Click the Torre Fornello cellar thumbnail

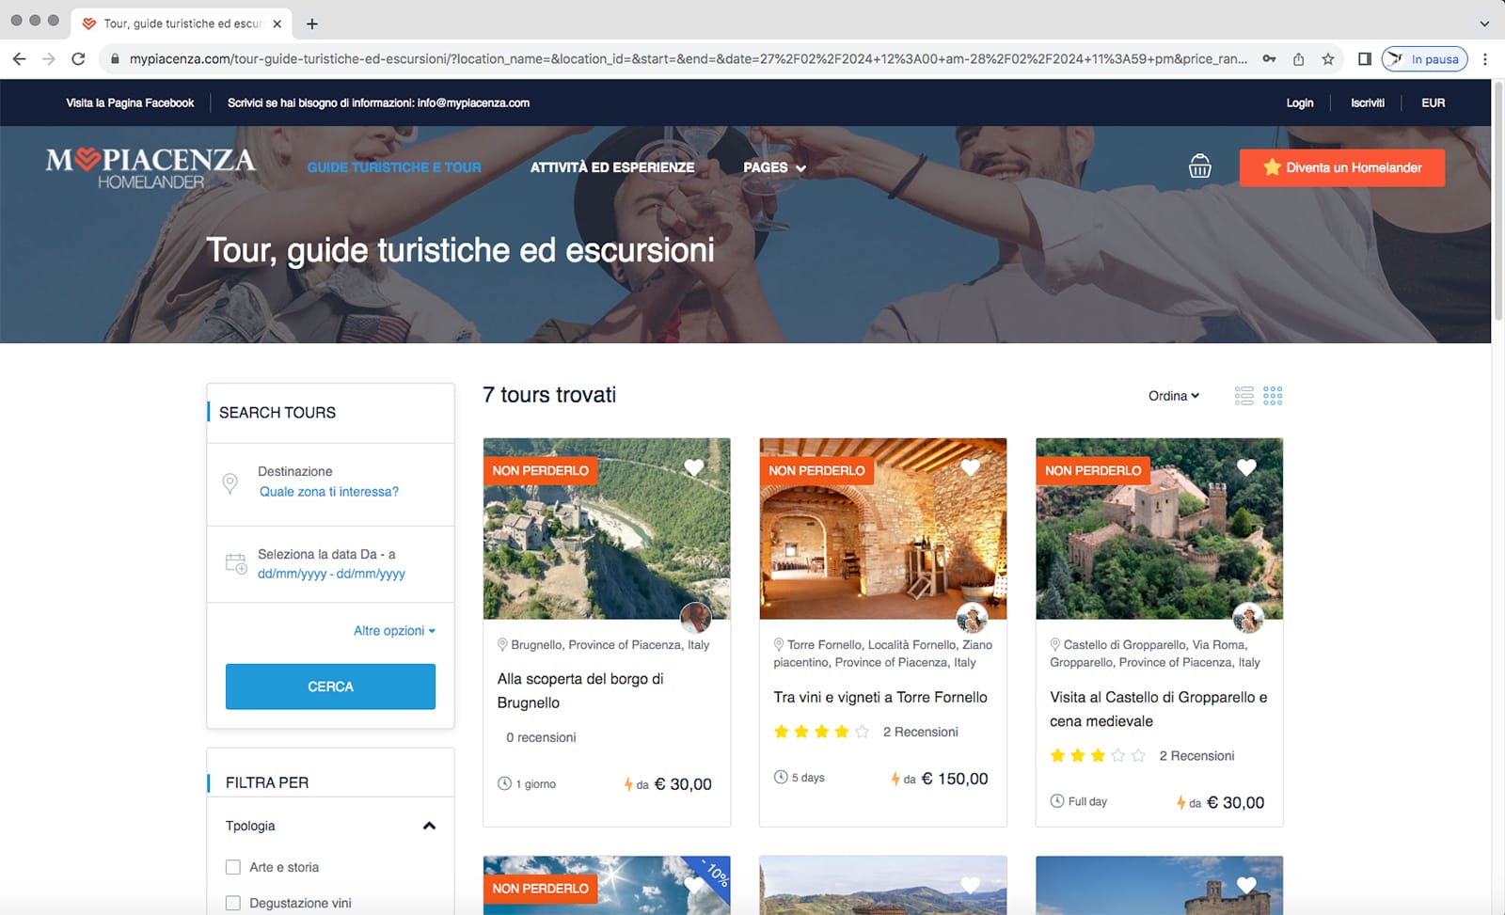[x=883, y=528]
